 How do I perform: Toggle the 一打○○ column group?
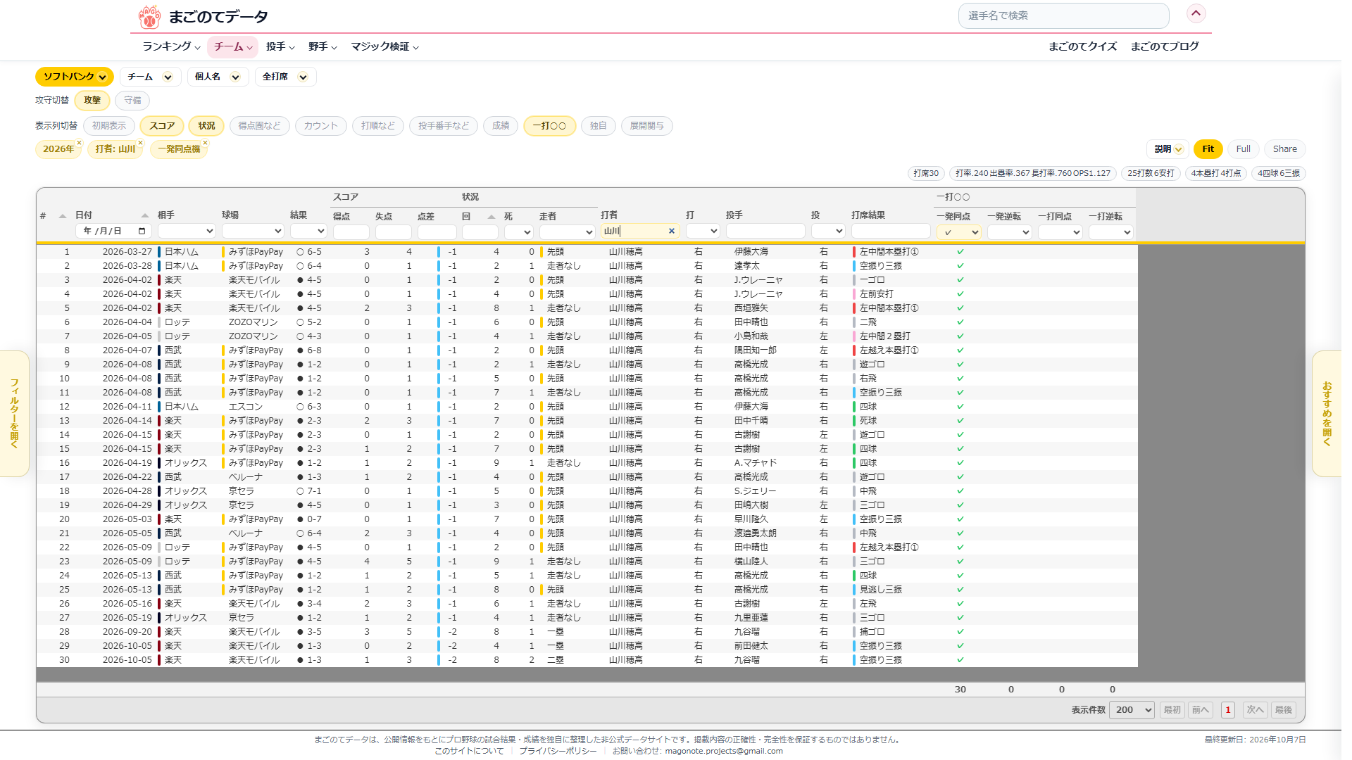(549, 126)
